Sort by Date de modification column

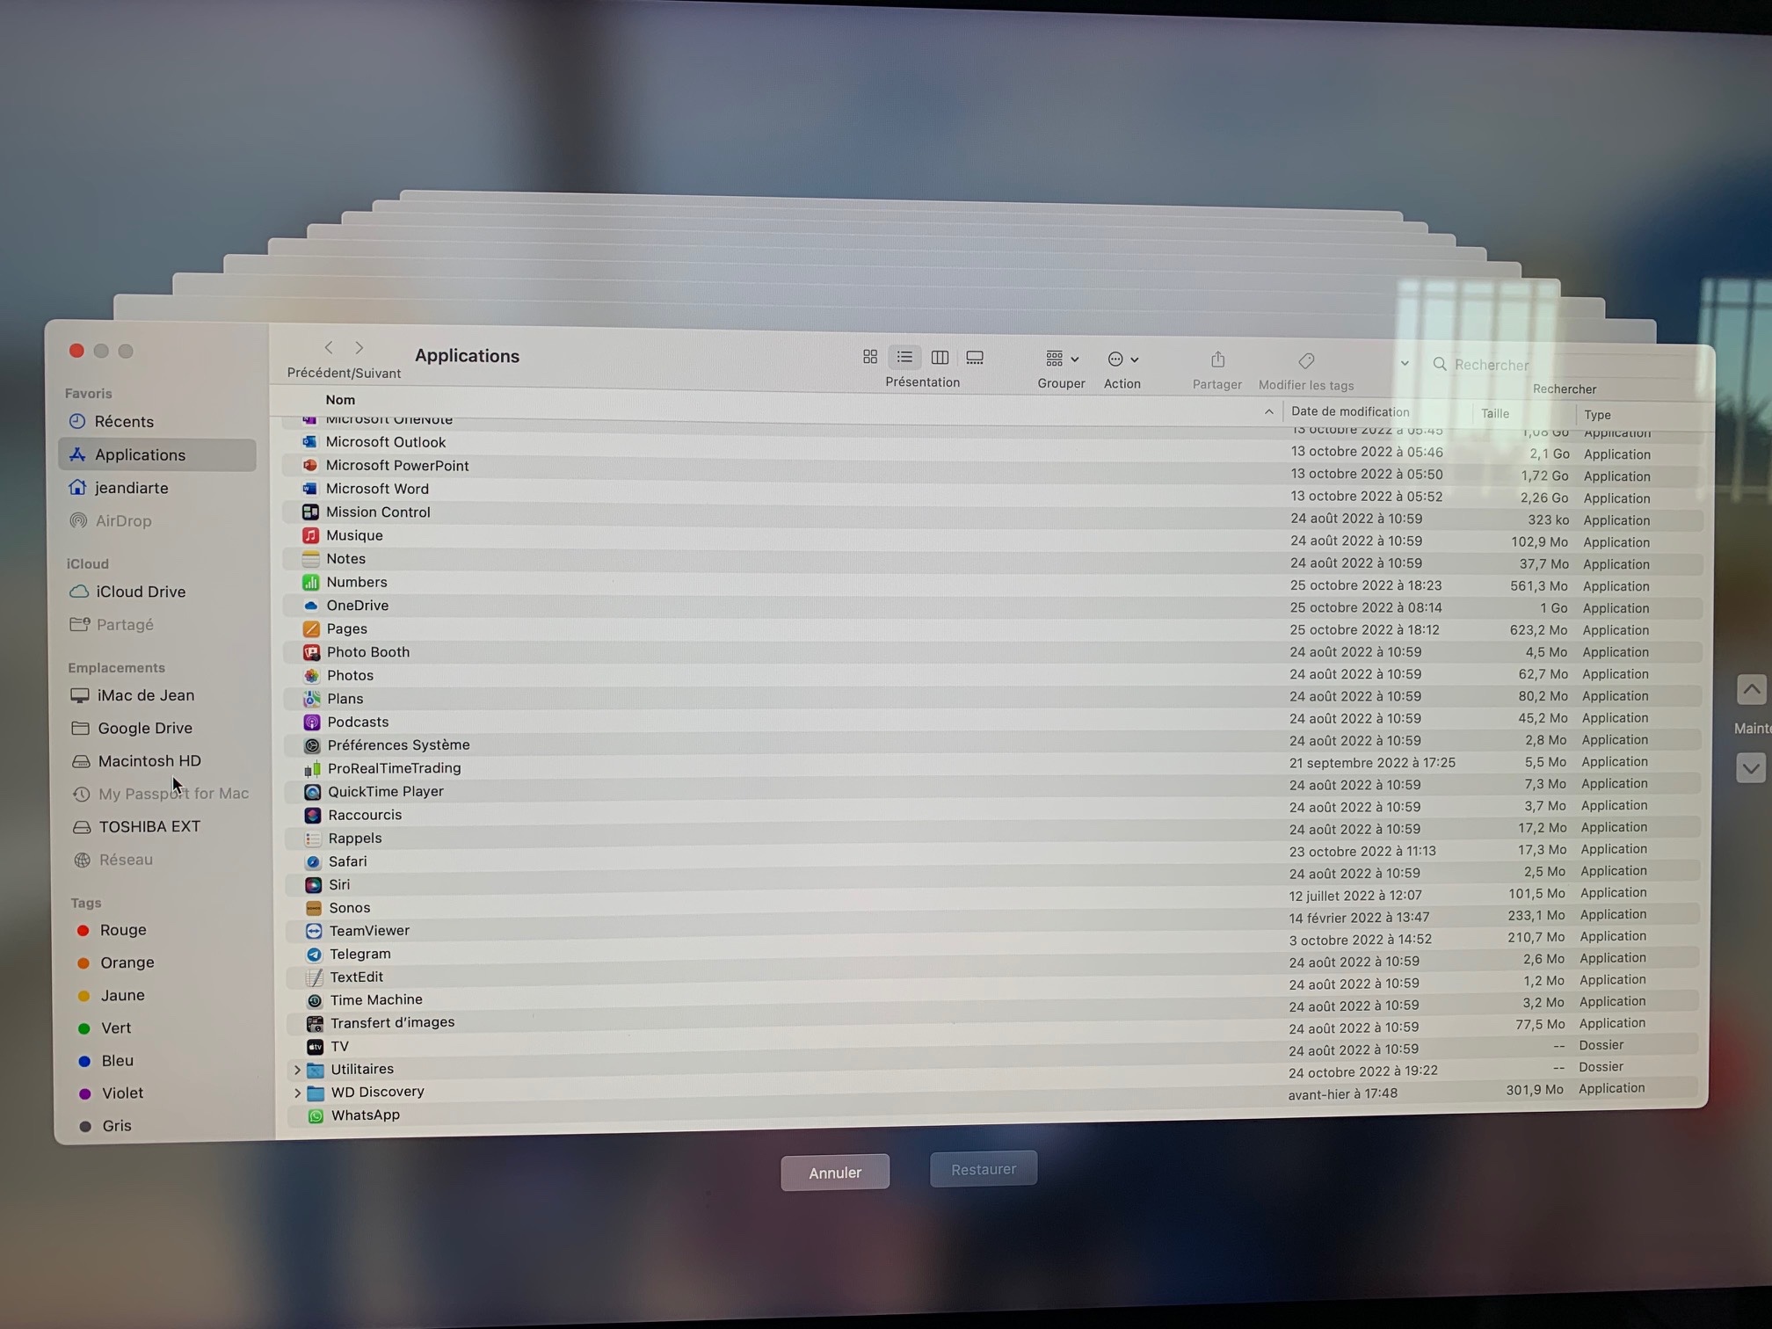point(1350,411)
